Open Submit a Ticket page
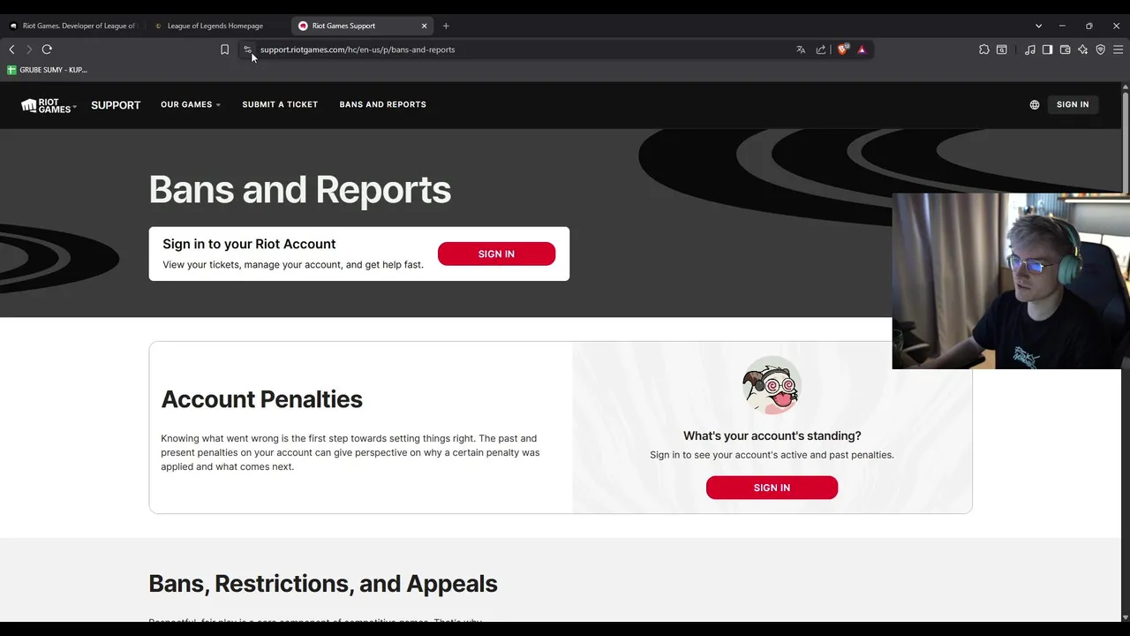1130x636 pixels. (x=280, y=104)
